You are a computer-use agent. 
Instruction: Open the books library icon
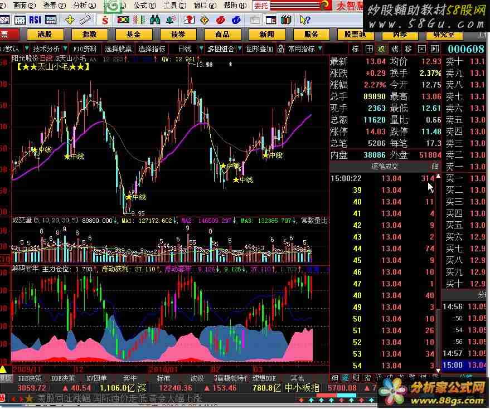tap(286, 20)
